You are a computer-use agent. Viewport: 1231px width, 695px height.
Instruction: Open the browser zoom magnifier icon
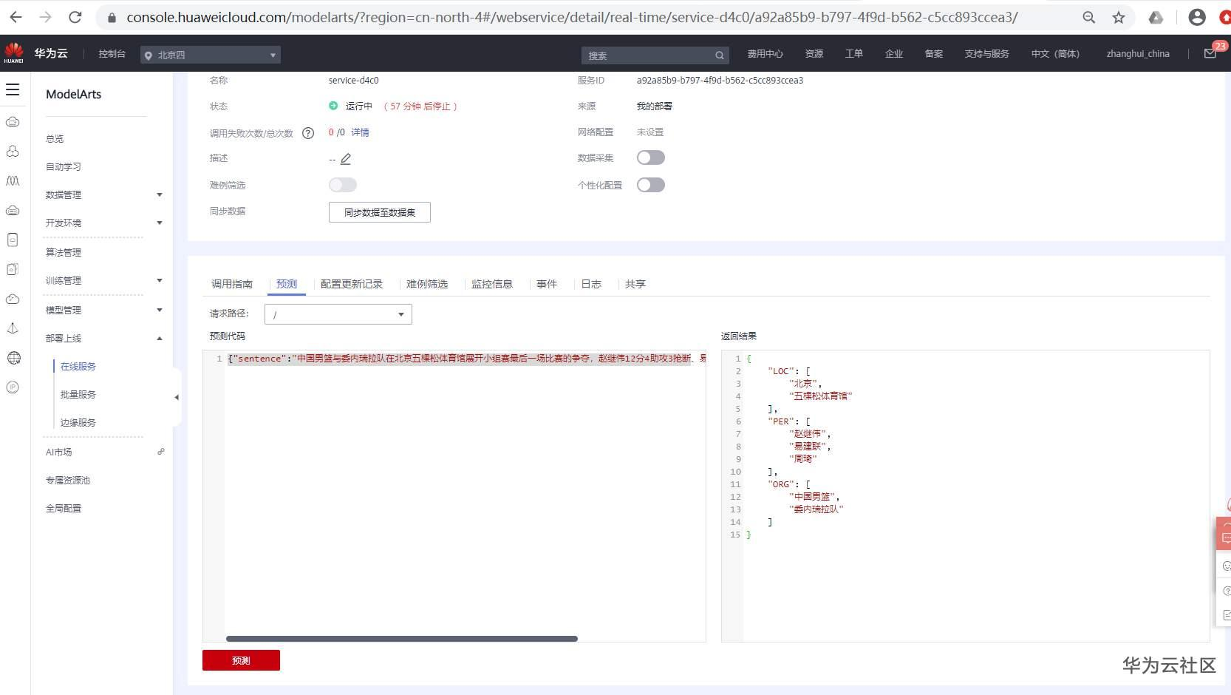1089,17
